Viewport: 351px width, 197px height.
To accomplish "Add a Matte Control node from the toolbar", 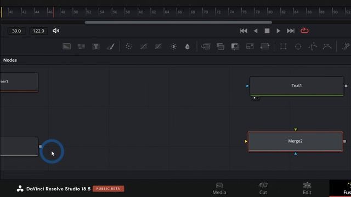I will pos(235,47).
